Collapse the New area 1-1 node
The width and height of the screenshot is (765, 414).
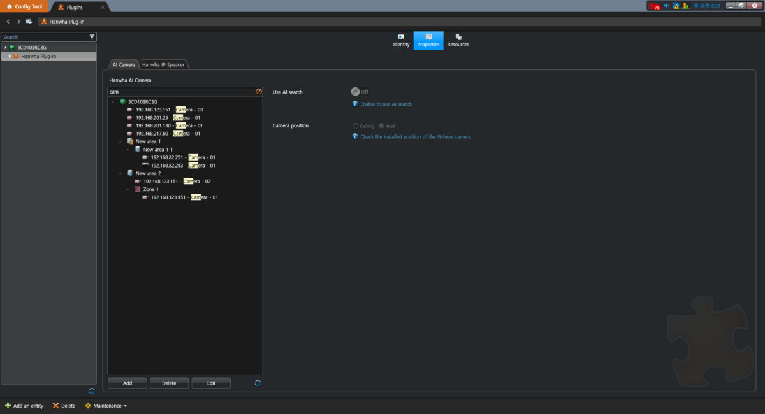click(128, 150)
